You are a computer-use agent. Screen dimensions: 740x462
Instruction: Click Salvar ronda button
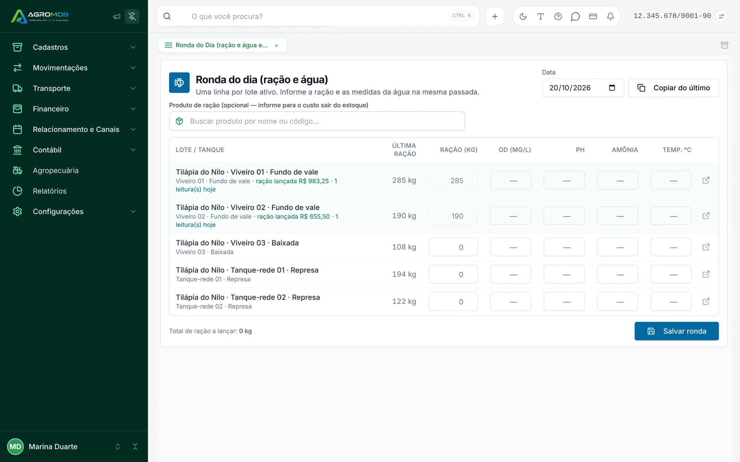coord(677,331)
